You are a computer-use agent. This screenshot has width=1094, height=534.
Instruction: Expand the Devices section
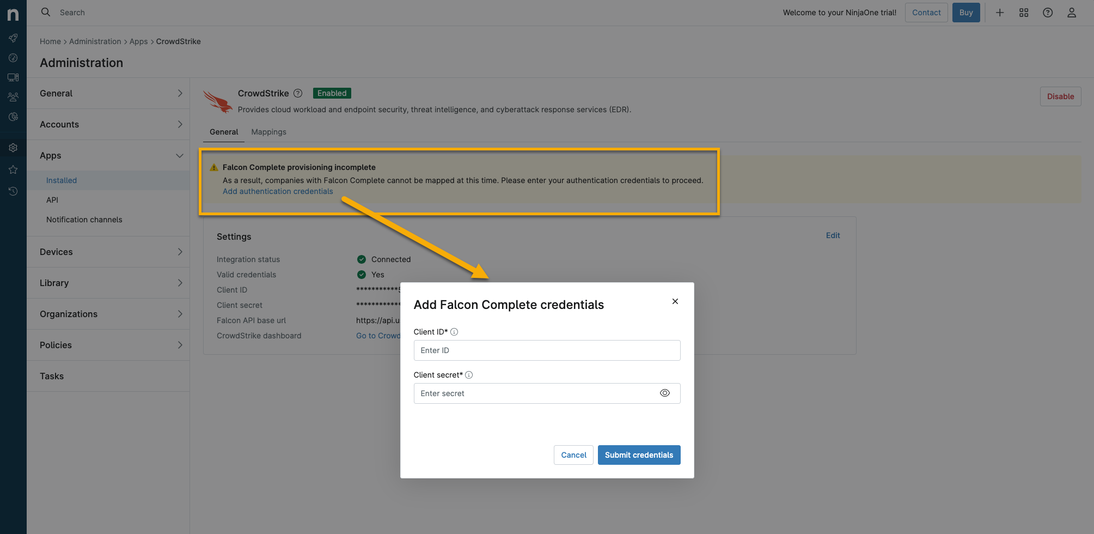(x=108, y=252)
